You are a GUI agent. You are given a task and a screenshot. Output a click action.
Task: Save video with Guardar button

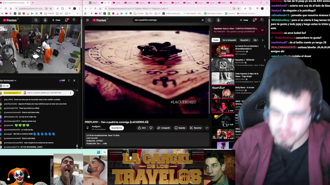click(180, 128)
